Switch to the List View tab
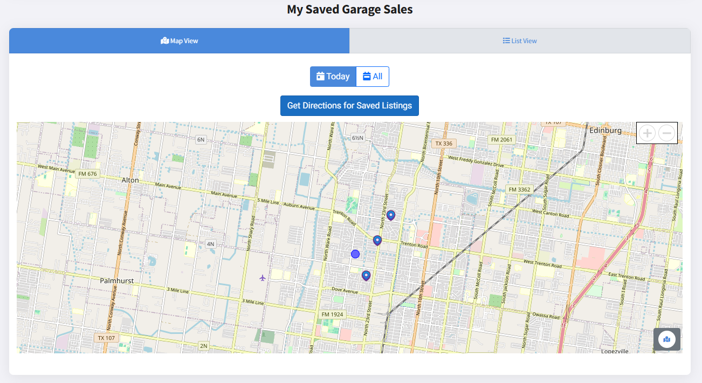Screen dimensions: 702x383 (519, 40)
